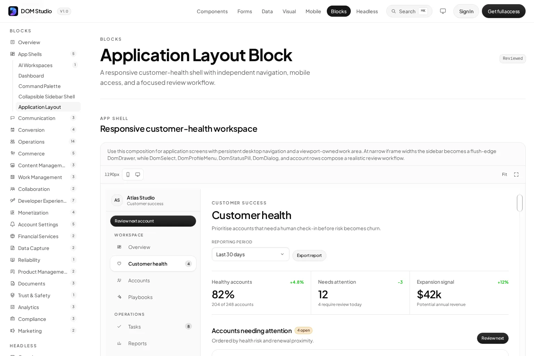Click the Overview icon in Blocks sidebar
This screenshot has height=356, width=534.
point(13,42)
